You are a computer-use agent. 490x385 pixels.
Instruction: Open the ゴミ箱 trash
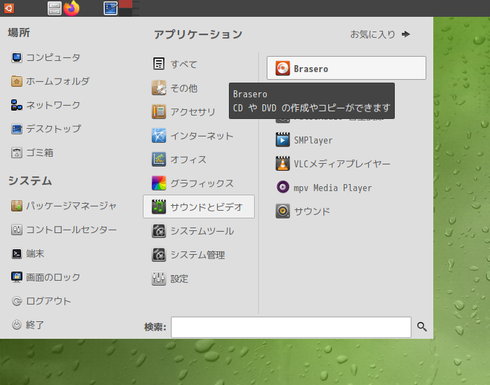(32, 153)
